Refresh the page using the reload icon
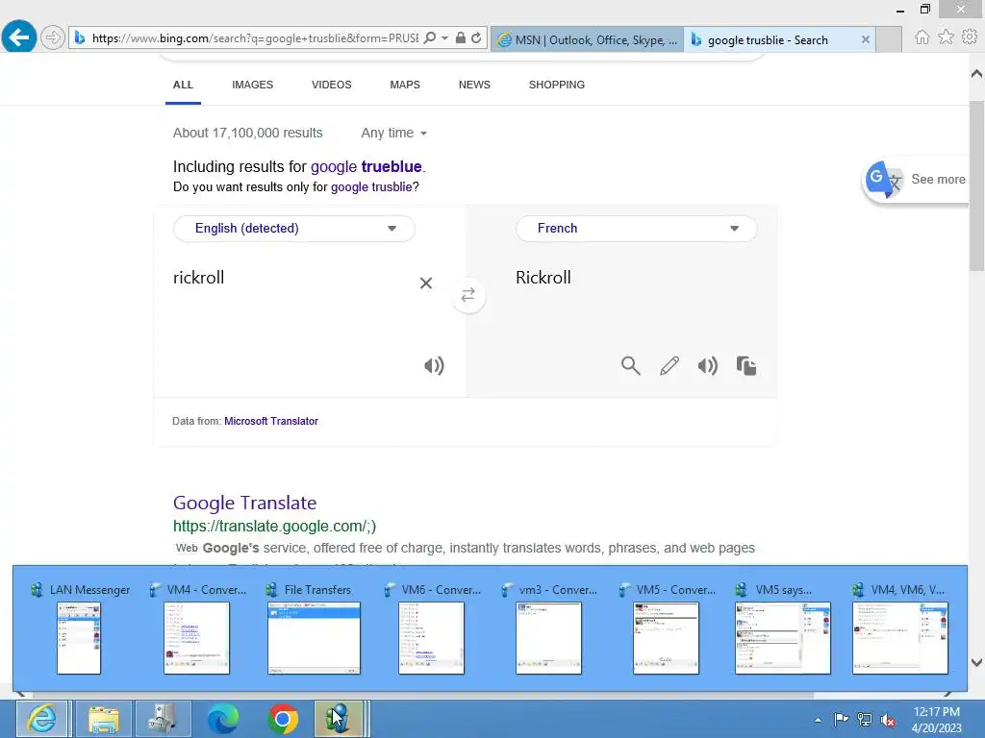985x738 pixels. pyautogui.click(x=477, y=37)
